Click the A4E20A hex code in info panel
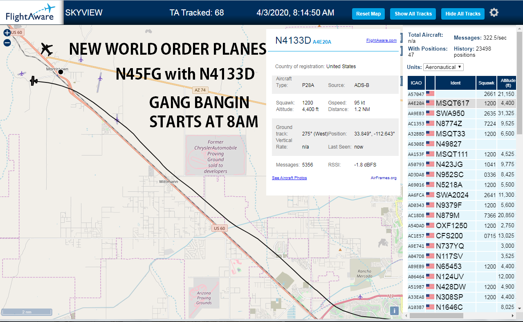 click(322, 42)
